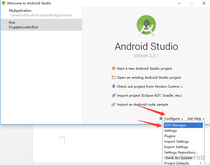210x165 pixels.
Task: Start a new Android Studio project
Action: [144, 69]
